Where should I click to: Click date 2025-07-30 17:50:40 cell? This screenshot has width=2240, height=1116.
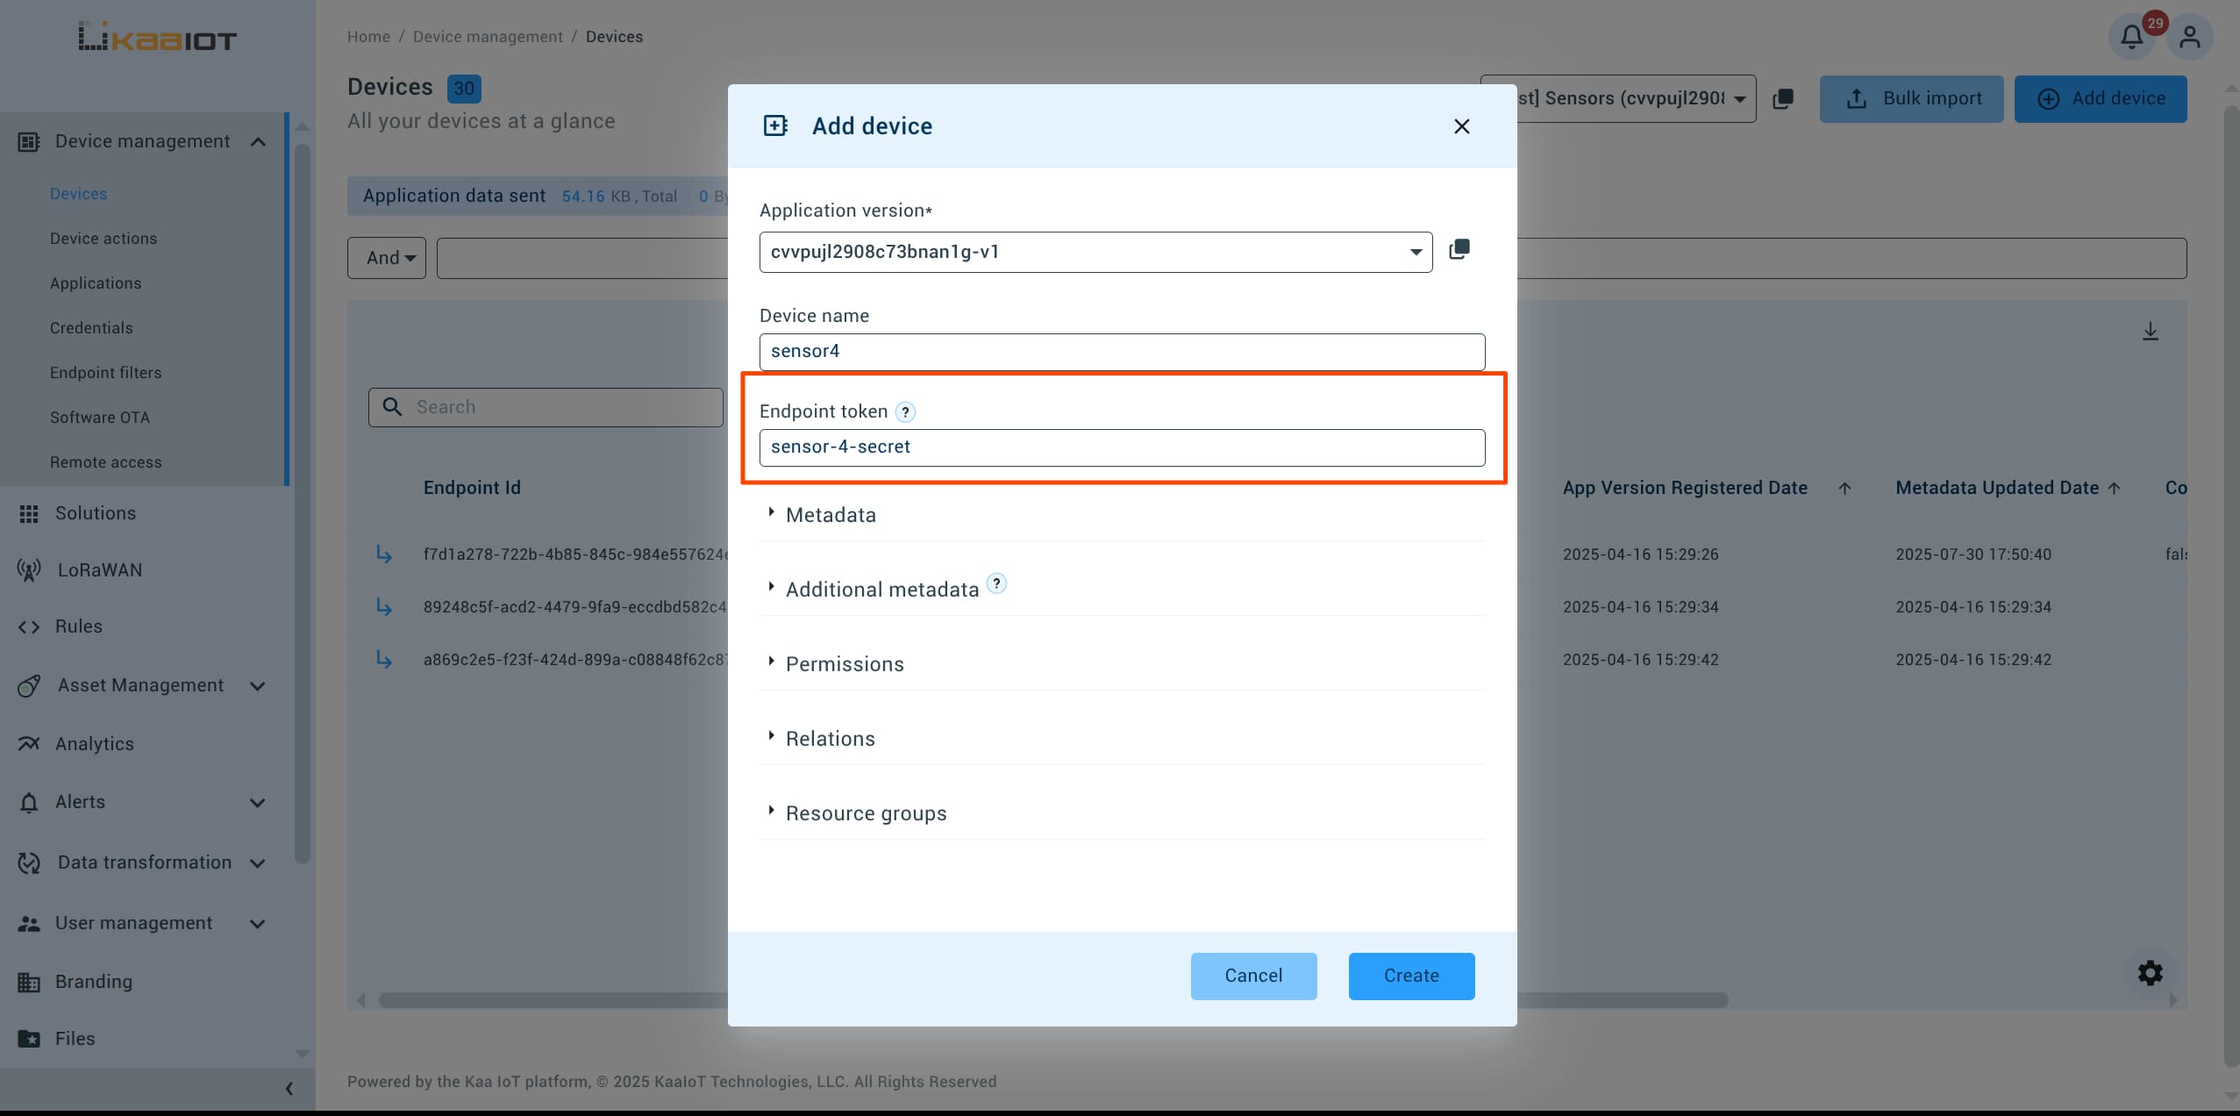[x=1973, y=554]
